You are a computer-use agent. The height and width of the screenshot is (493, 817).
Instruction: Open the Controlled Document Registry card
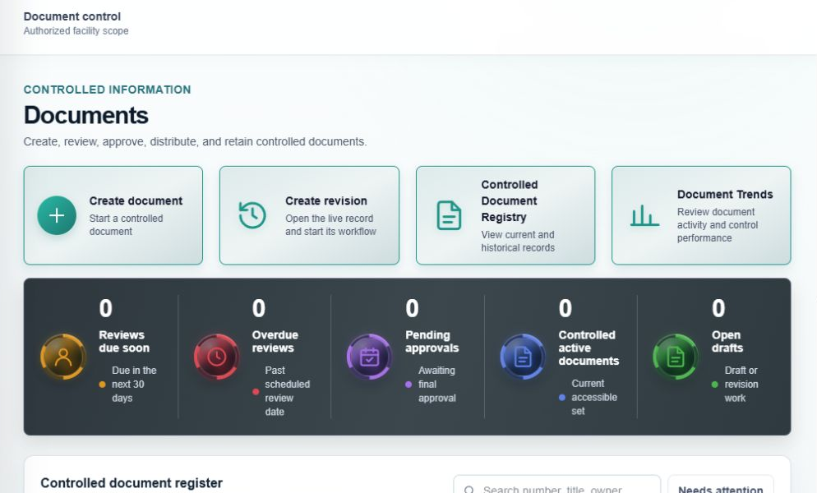click(x=505, y=215)
